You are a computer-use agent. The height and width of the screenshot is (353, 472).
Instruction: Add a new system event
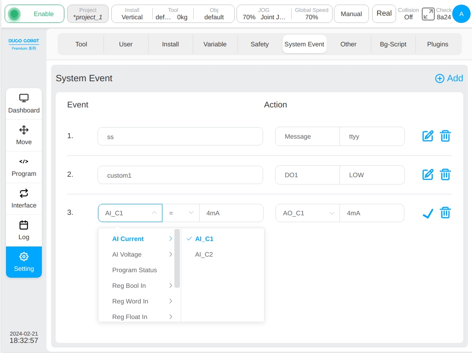[449, 78]
